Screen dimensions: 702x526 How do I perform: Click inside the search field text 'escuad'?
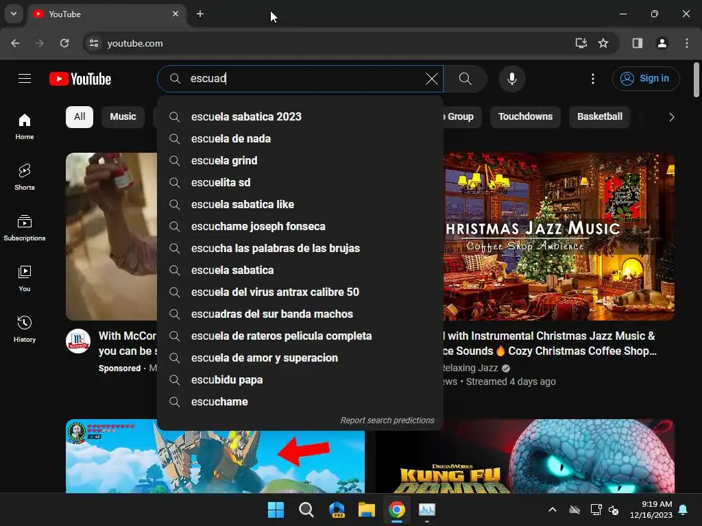point(208,79)
